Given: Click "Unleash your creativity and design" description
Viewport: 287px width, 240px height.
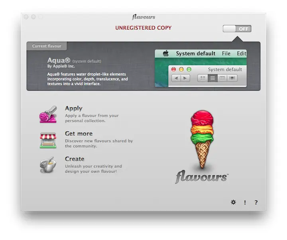Looking at the screenshot, I should coord(93,169).
